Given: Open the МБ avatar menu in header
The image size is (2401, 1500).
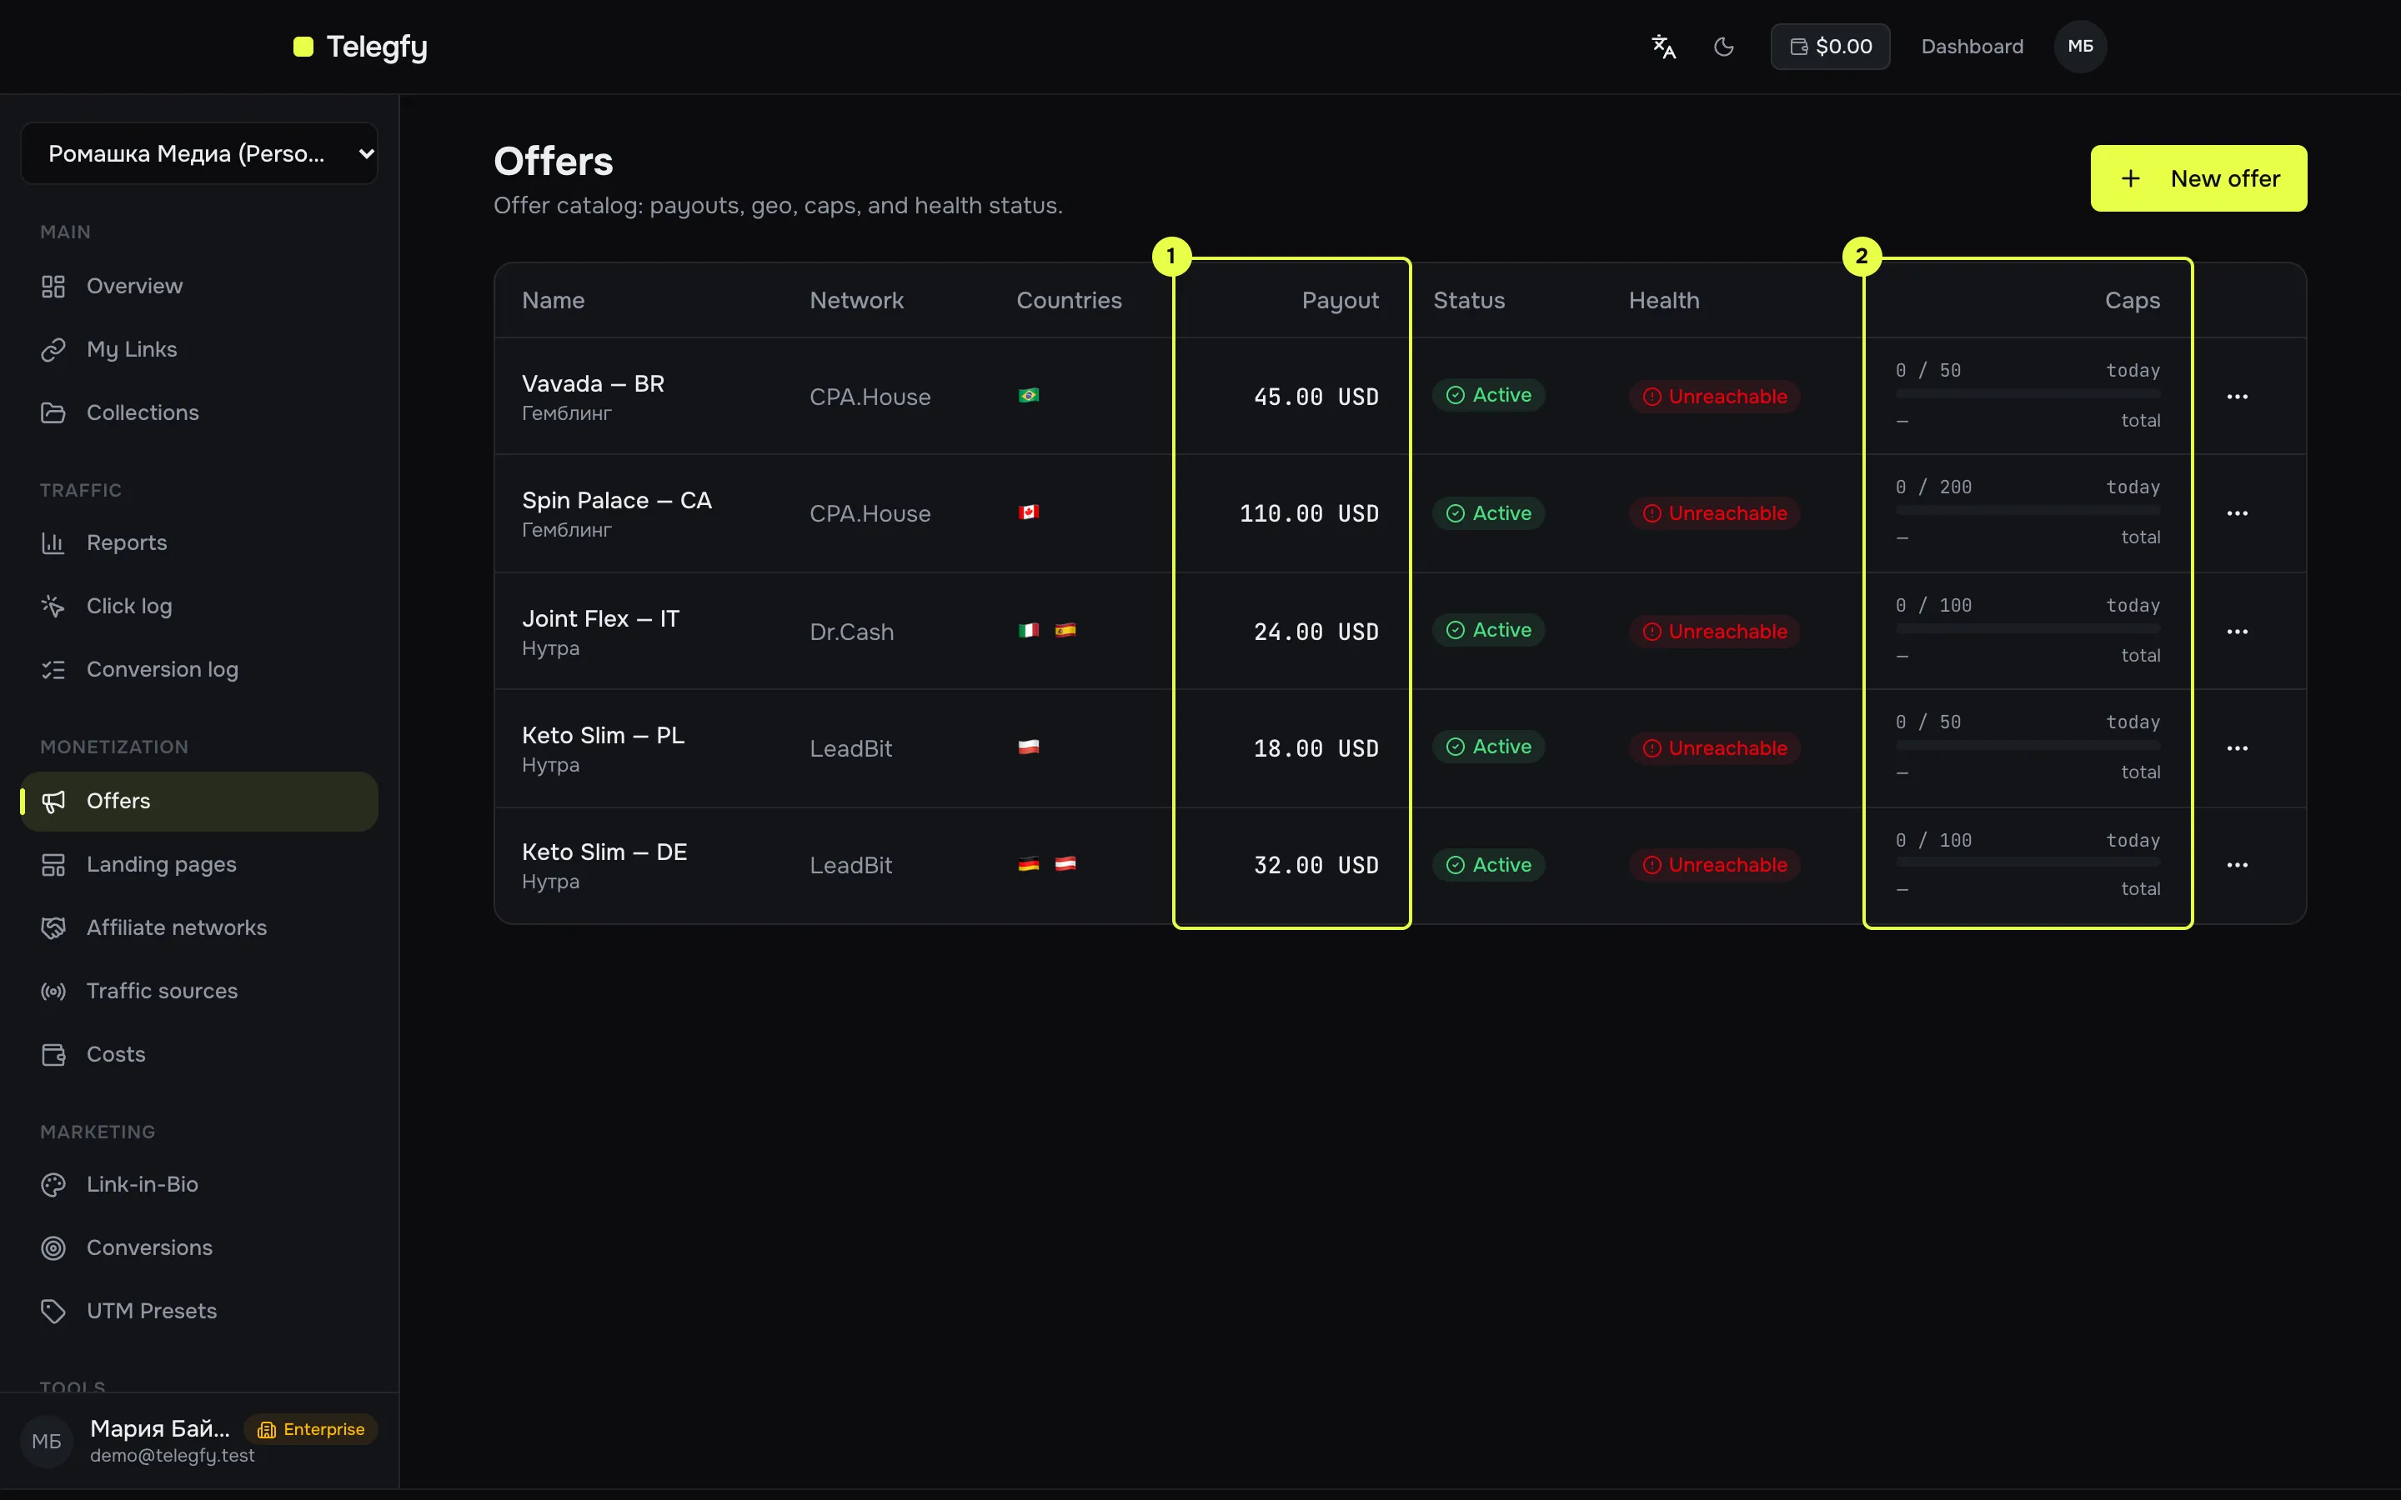Looking at the screenshot, I should (x=2081, y=47).
